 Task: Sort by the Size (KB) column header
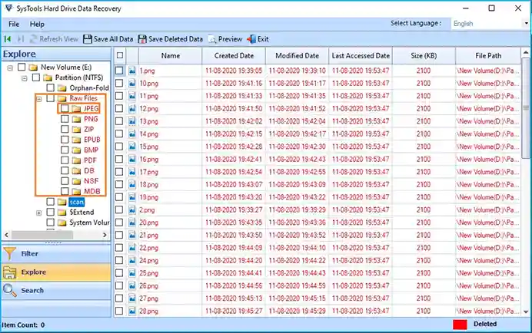pos(424,55)
